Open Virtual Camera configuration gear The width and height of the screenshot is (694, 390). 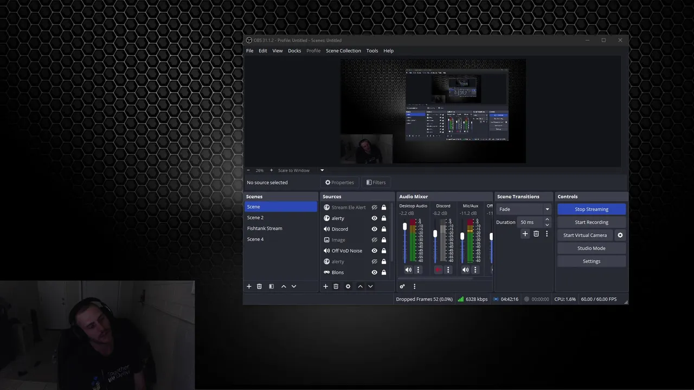click(x=620, y=235)
